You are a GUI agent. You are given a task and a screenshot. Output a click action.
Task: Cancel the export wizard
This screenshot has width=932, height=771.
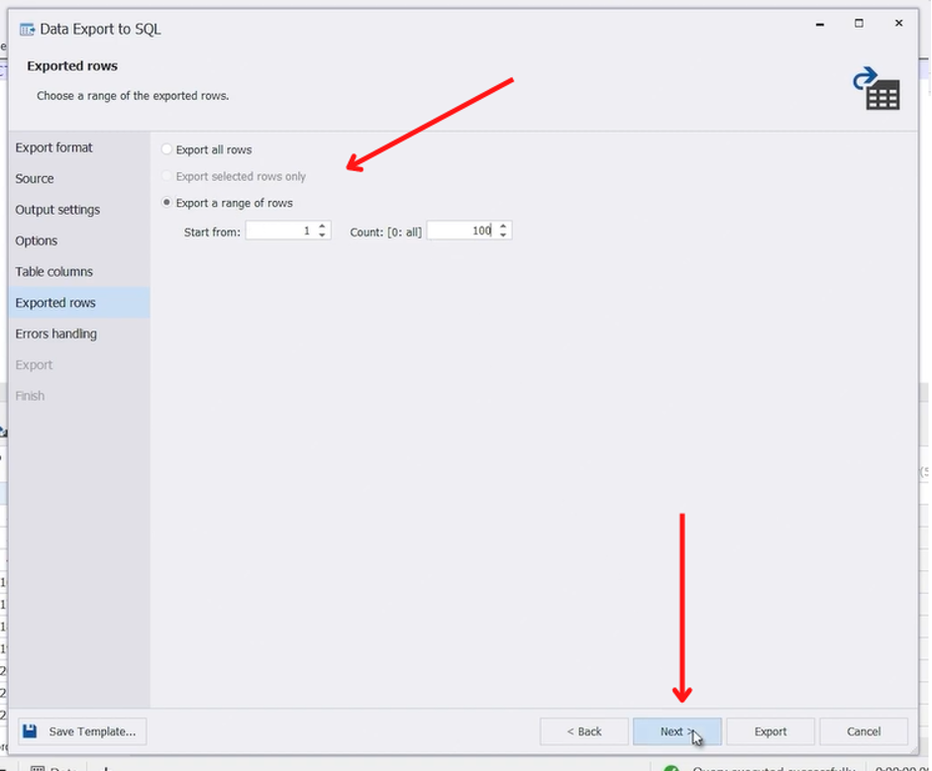[x=864, y=731]
